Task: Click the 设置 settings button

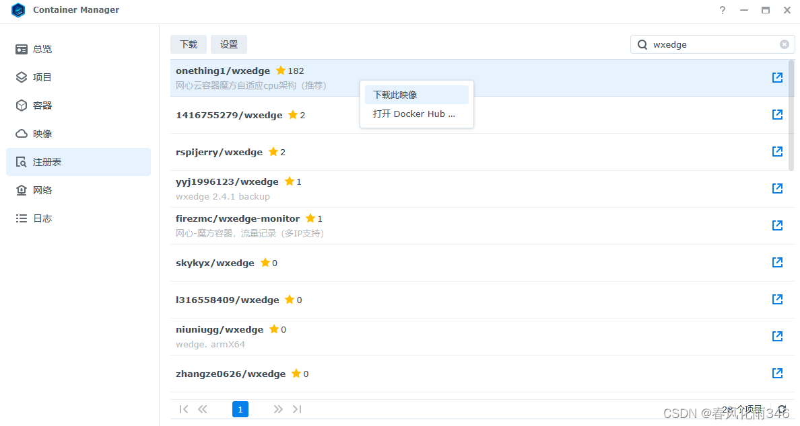Action: click(x=229, y=44)
